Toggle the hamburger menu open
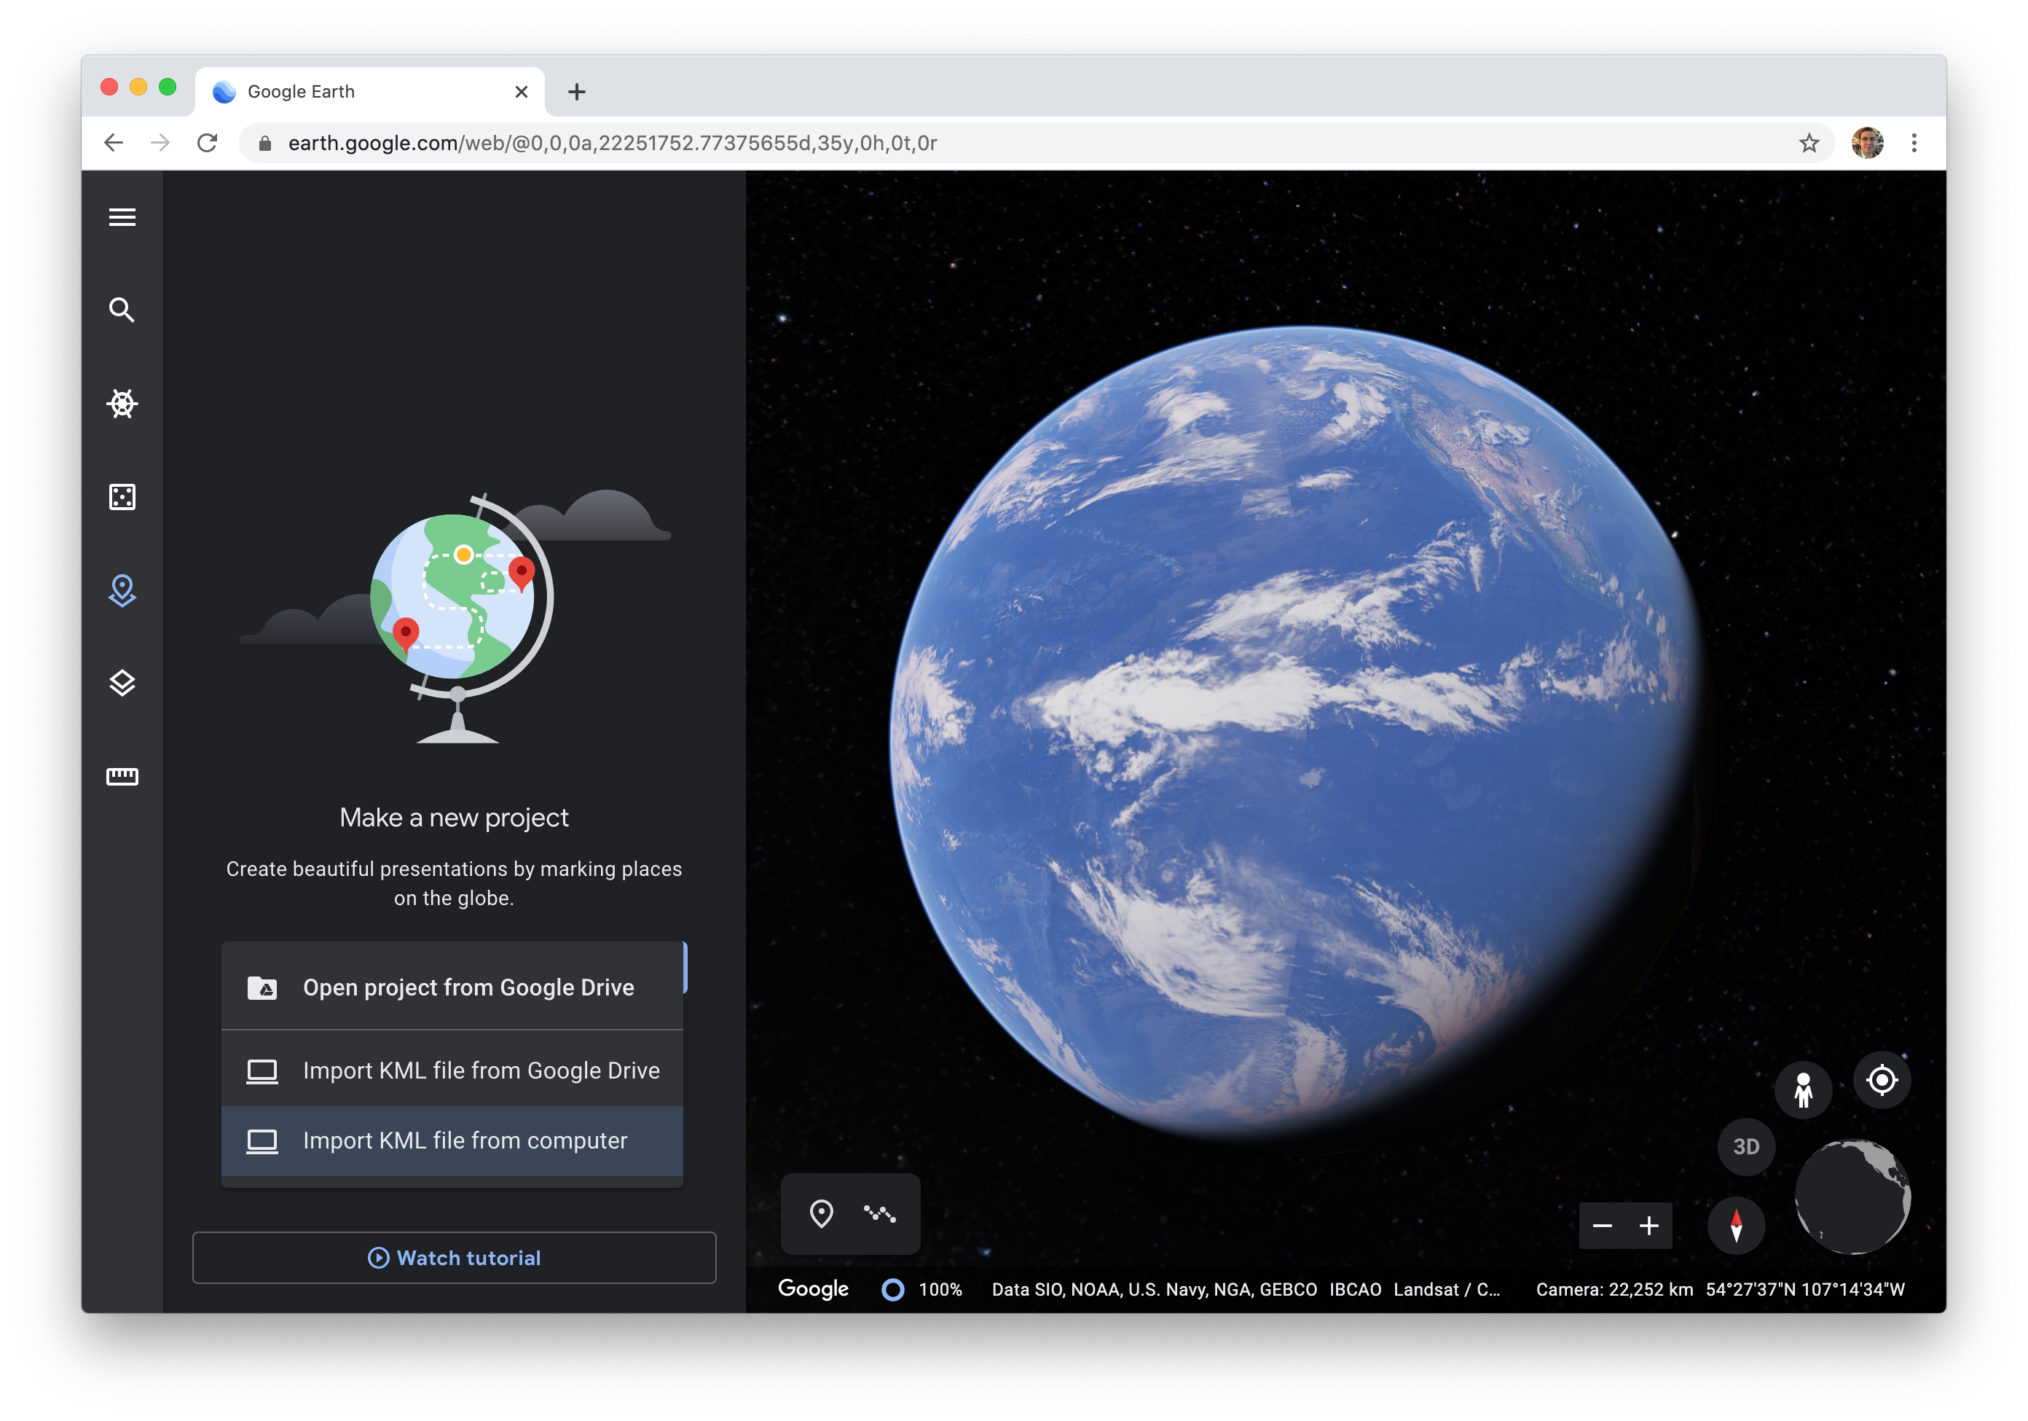The height and width of the screenshot is (1421, 2028). [x=122, y=217]
